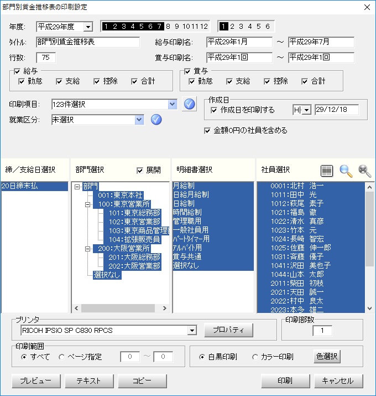Image resolution: width=376 pixels, height=396 pixels.
Task: Toggle 金額0円の社員を含める checkbox
Action: (x=207, y=131)
